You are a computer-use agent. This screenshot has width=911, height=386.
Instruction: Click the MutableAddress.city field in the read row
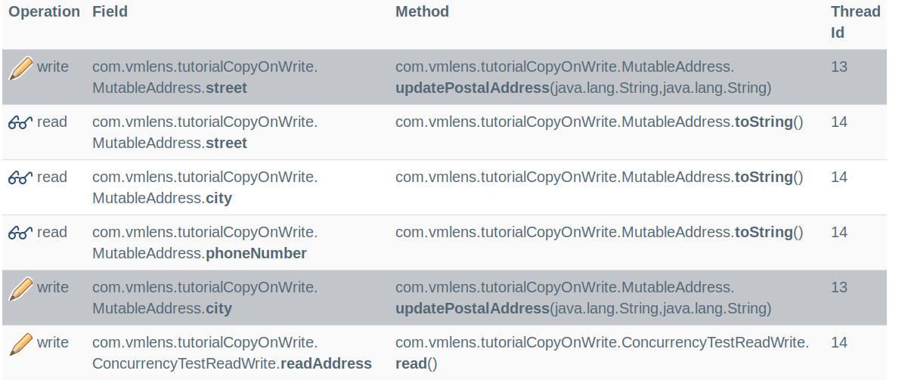coord(205,188)
